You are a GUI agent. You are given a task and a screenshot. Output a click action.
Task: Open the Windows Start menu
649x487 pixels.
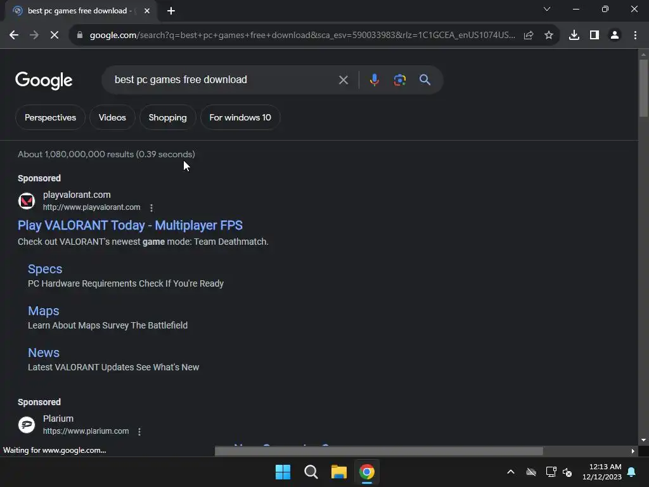click(283, 472)
